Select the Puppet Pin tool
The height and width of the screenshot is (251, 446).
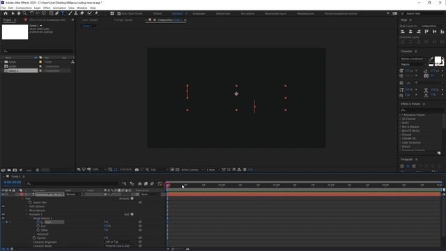96,13
